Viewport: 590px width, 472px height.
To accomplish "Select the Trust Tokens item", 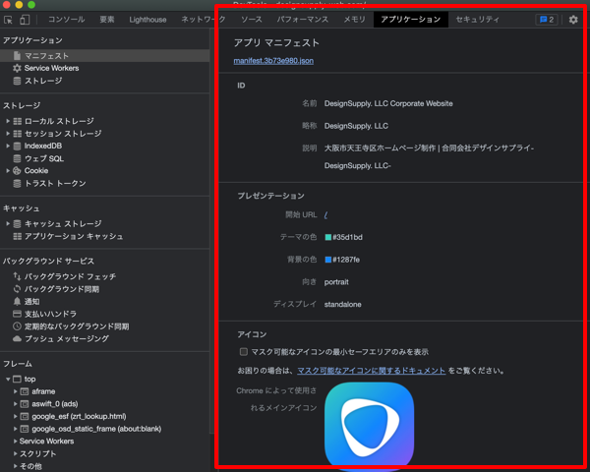I will pos(55,183).
